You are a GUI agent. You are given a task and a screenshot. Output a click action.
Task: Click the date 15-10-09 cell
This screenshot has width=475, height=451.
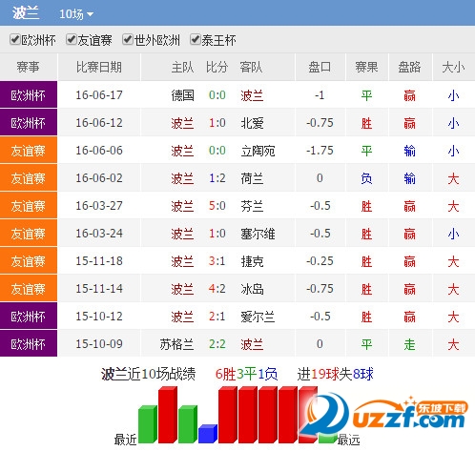tap(99, 344)
